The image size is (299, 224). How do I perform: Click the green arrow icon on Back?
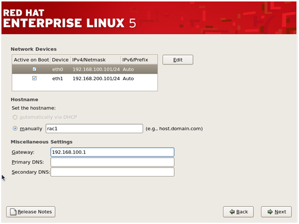pos(232,212)
